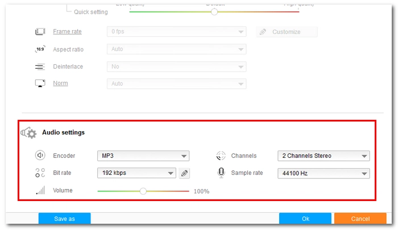Click the Ok button
Screen dimensions: 398x230
pos(305,219)
